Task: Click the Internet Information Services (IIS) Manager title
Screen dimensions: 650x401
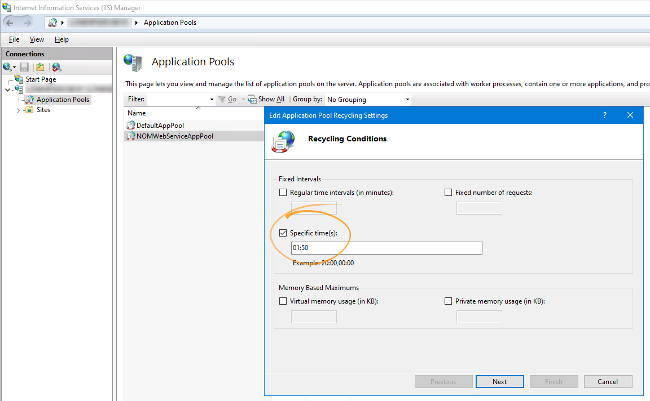Action: pos(77,8)
